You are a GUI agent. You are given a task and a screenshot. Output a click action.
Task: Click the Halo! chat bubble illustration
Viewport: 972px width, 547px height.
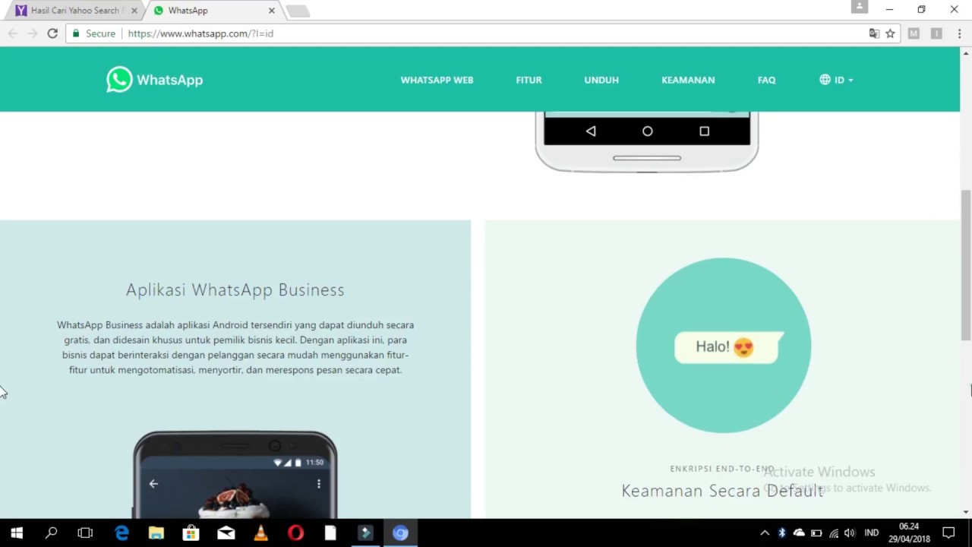point(728,346)
